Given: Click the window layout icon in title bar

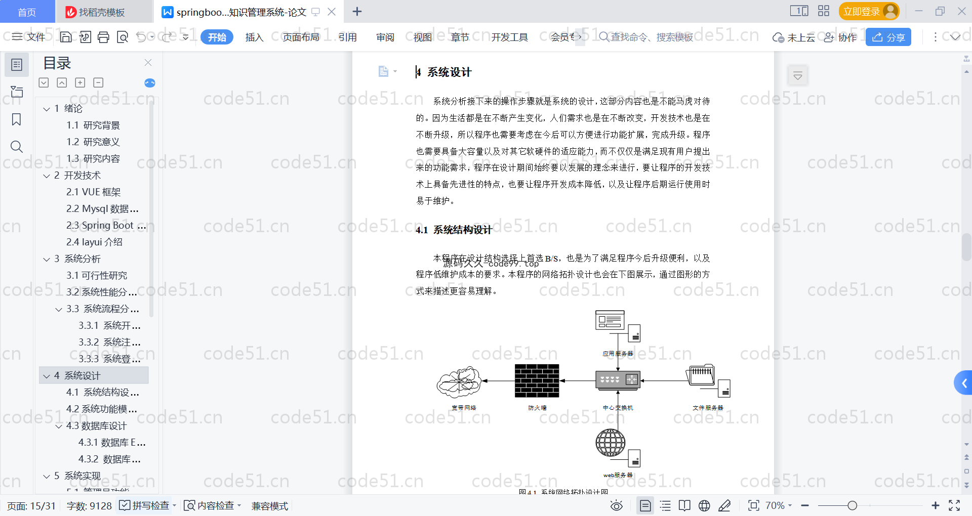Looking at the screenshot, I should point(799,11).
